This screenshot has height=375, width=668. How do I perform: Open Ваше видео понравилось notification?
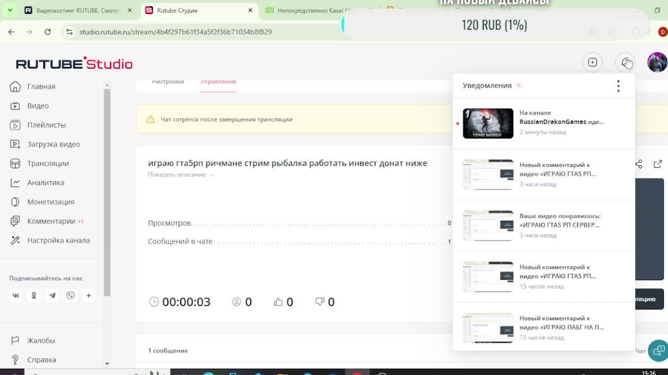pyautogui.click(x=544, y=226)
